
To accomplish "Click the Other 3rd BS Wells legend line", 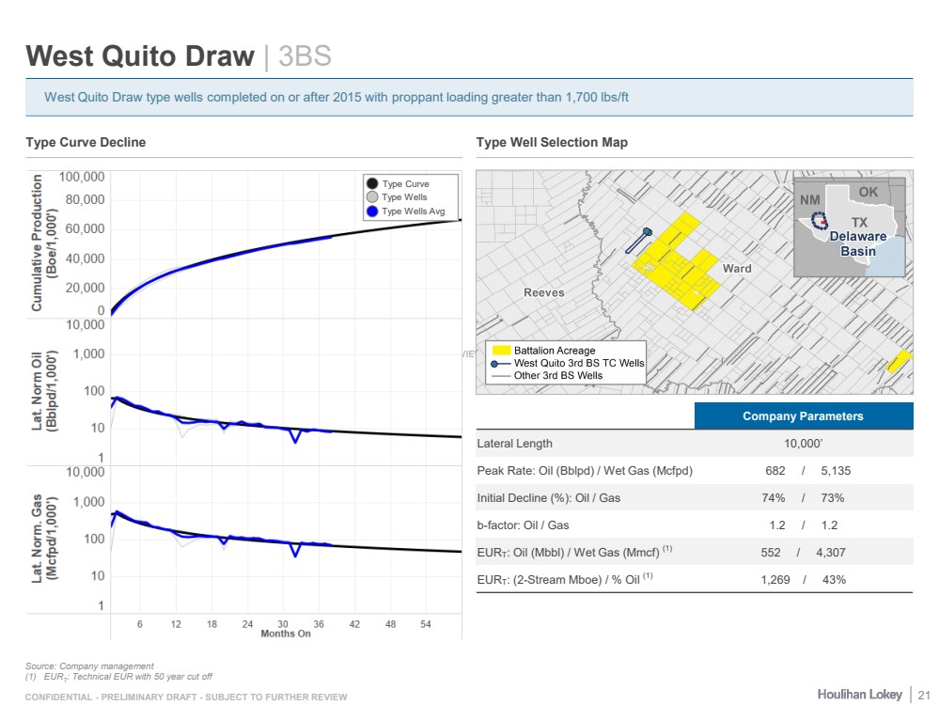I will tap(500, 375).
